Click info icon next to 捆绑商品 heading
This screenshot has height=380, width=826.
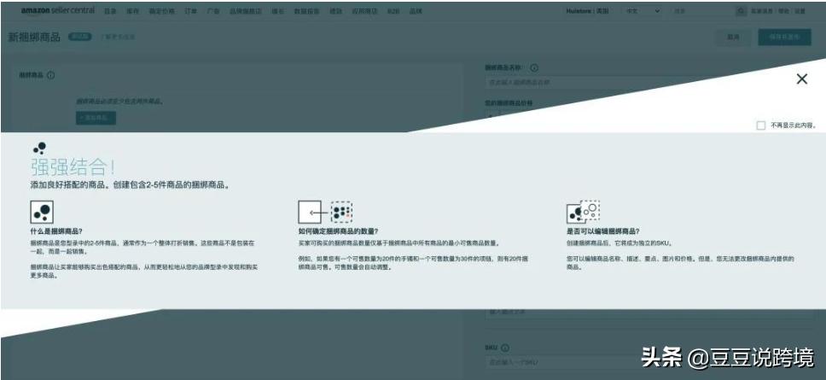pyautogui.click(x=51, y=75)
